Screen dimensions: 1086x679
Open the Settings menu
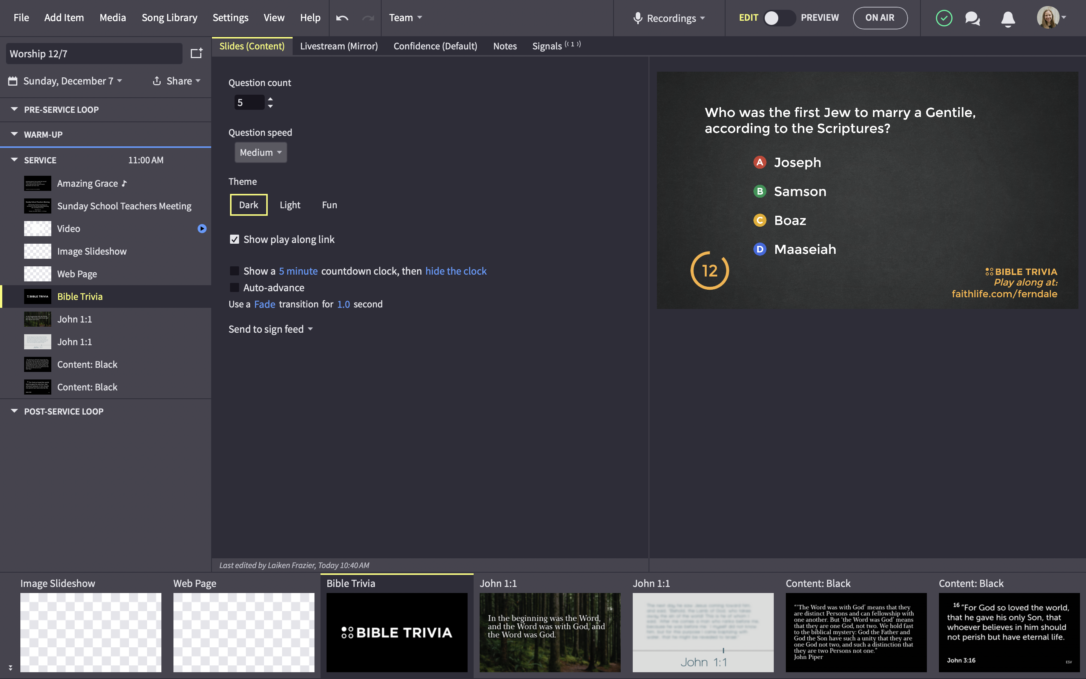230,17
